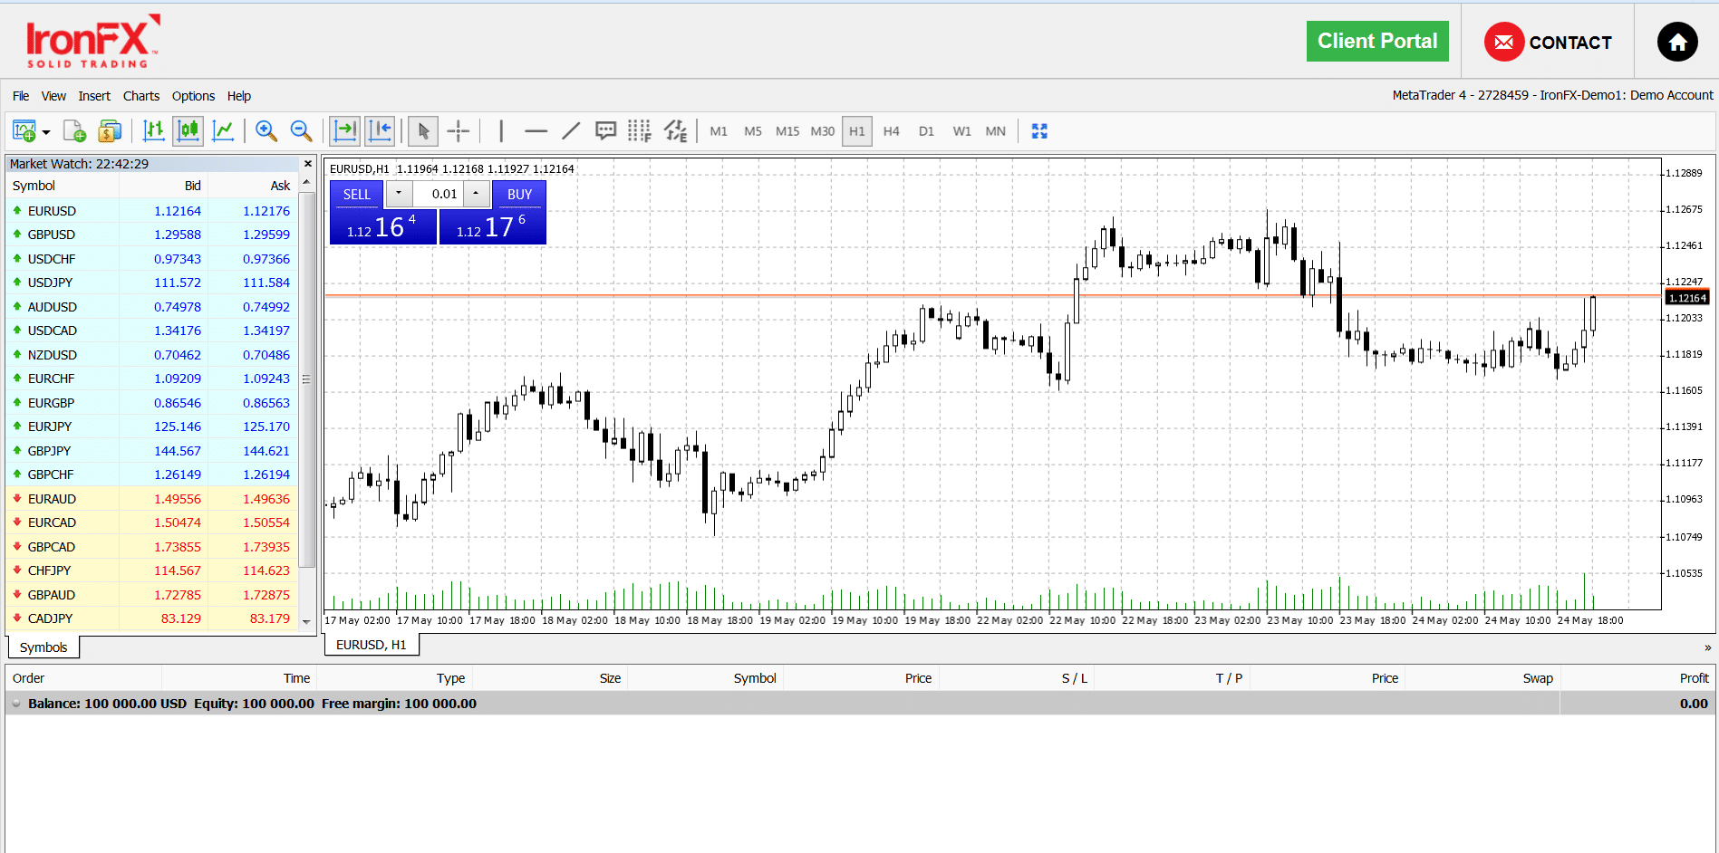Collapse the Balance row expander
Viewport: 1719px width, 853px height.
(16, 704)
